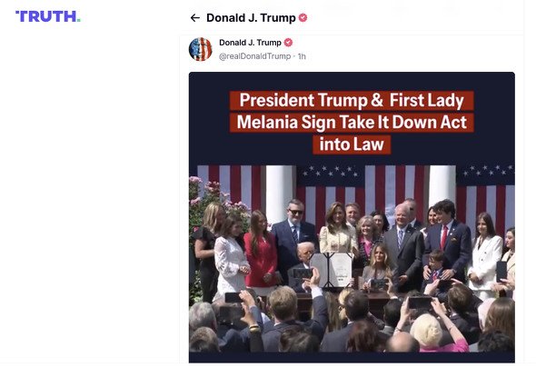The image size is (536, 368).
Task: Click the green dot in the TRUTH logo
Action: pos(79,21)
